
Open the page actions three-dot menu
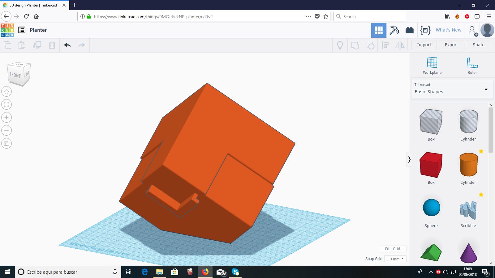coord(308,17)
